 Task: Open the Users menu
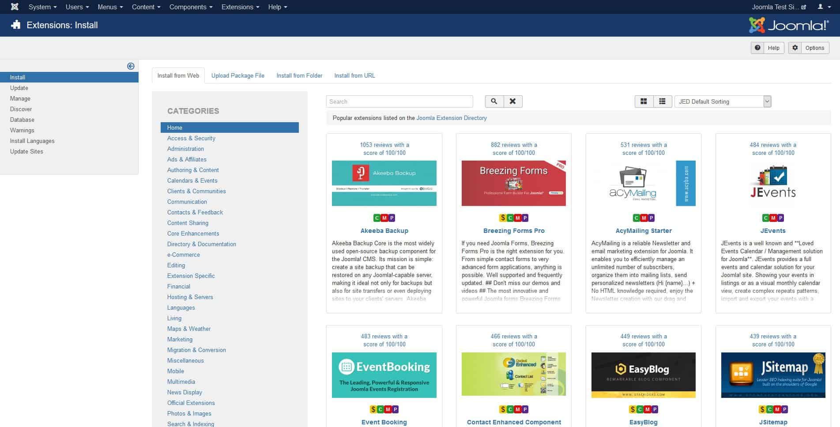tap(77, 7)
